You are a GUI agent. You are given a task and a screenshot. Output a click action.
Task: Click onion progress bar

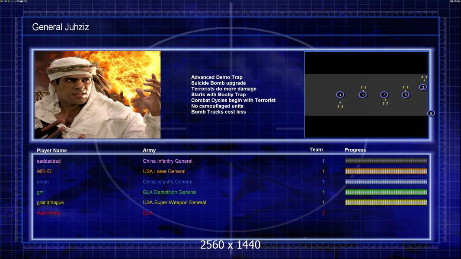(x=386, y=182)
